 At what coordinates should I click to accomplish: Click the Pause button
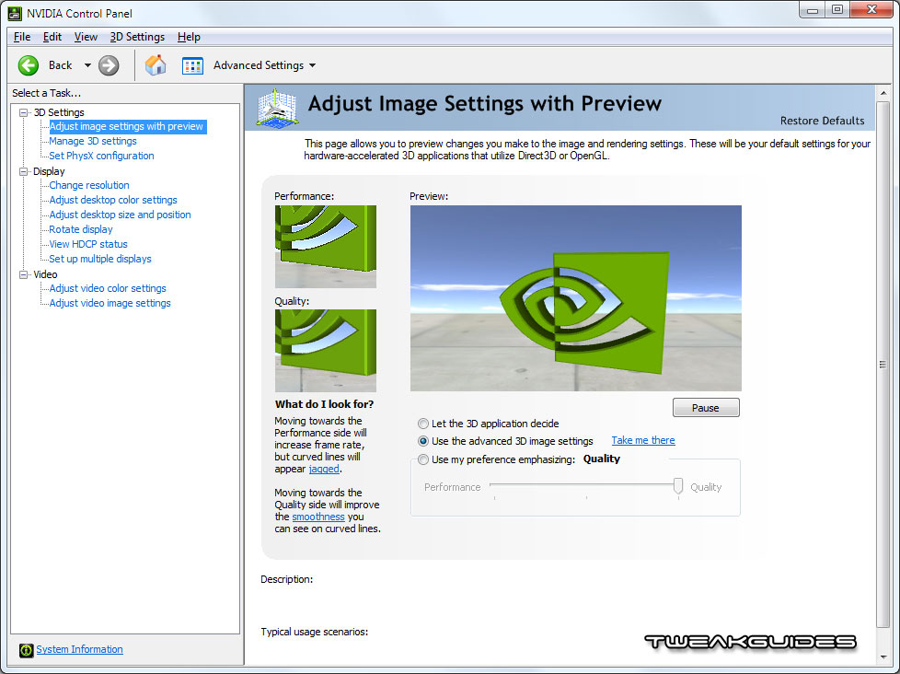tap(706, 408)
